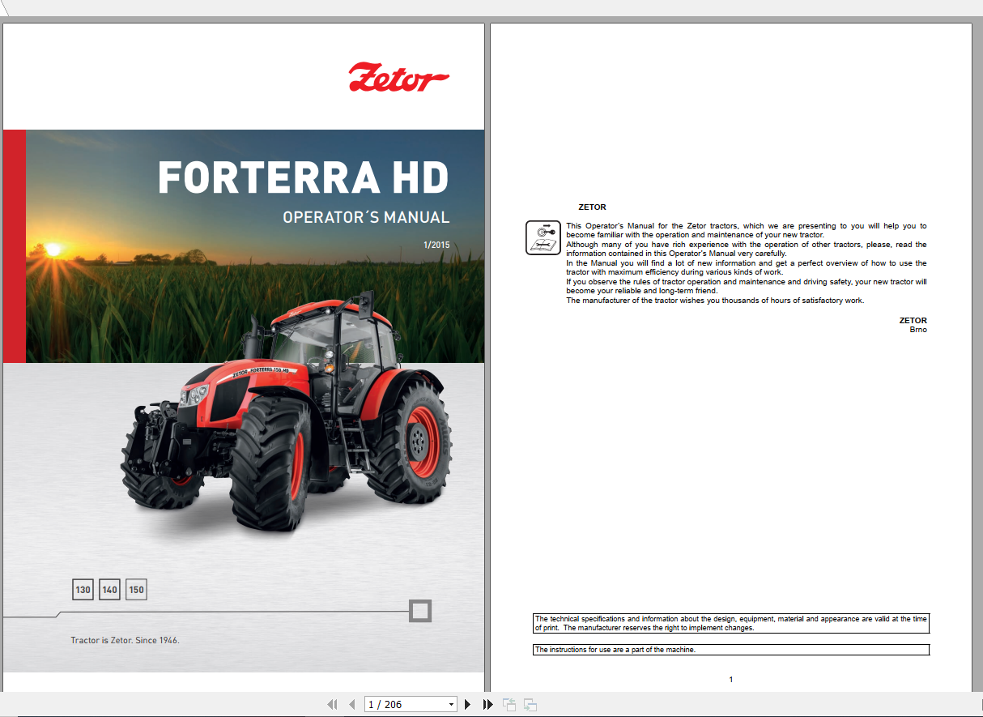983x717 pixels.
Task: Click the Zetor logo on the cover
Action: click(x=398, y=78)
